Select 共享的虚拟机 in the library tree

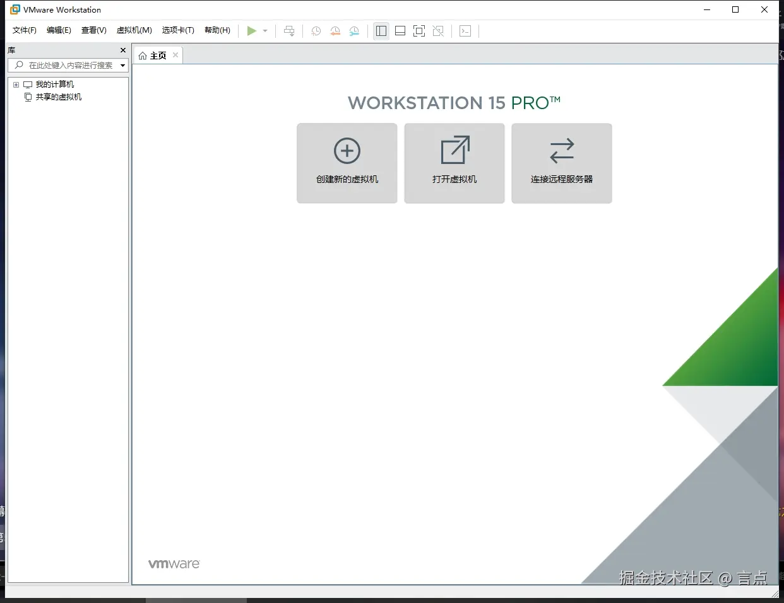coord(59,97)
